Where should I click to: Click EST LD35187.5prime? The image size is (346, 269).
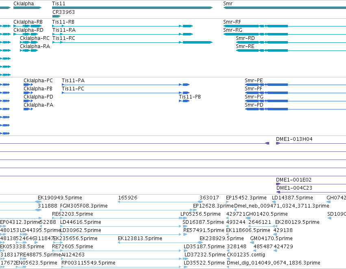(x=204, y=247)
